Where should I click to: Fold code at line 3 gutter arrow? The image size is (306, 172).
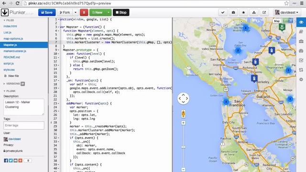coord(58,27)
